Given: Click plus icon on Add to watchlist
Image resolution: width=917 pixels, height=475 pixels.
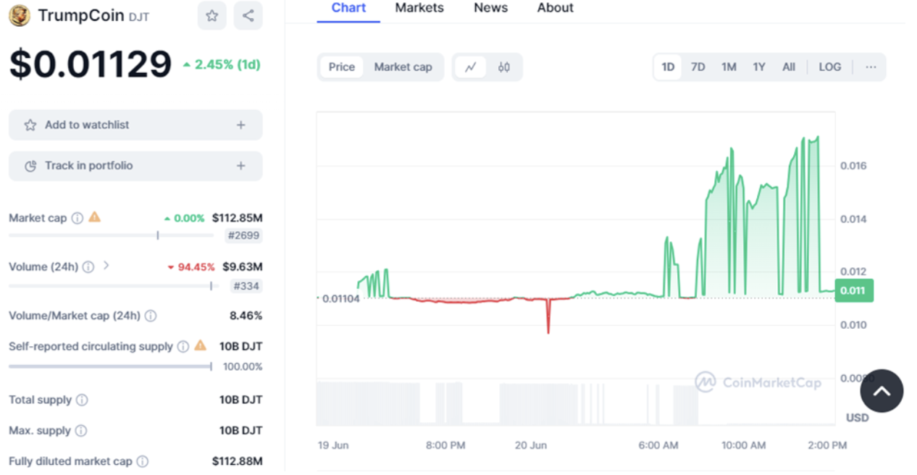Looking at the screenshot, I should click(x=241, y=125).
